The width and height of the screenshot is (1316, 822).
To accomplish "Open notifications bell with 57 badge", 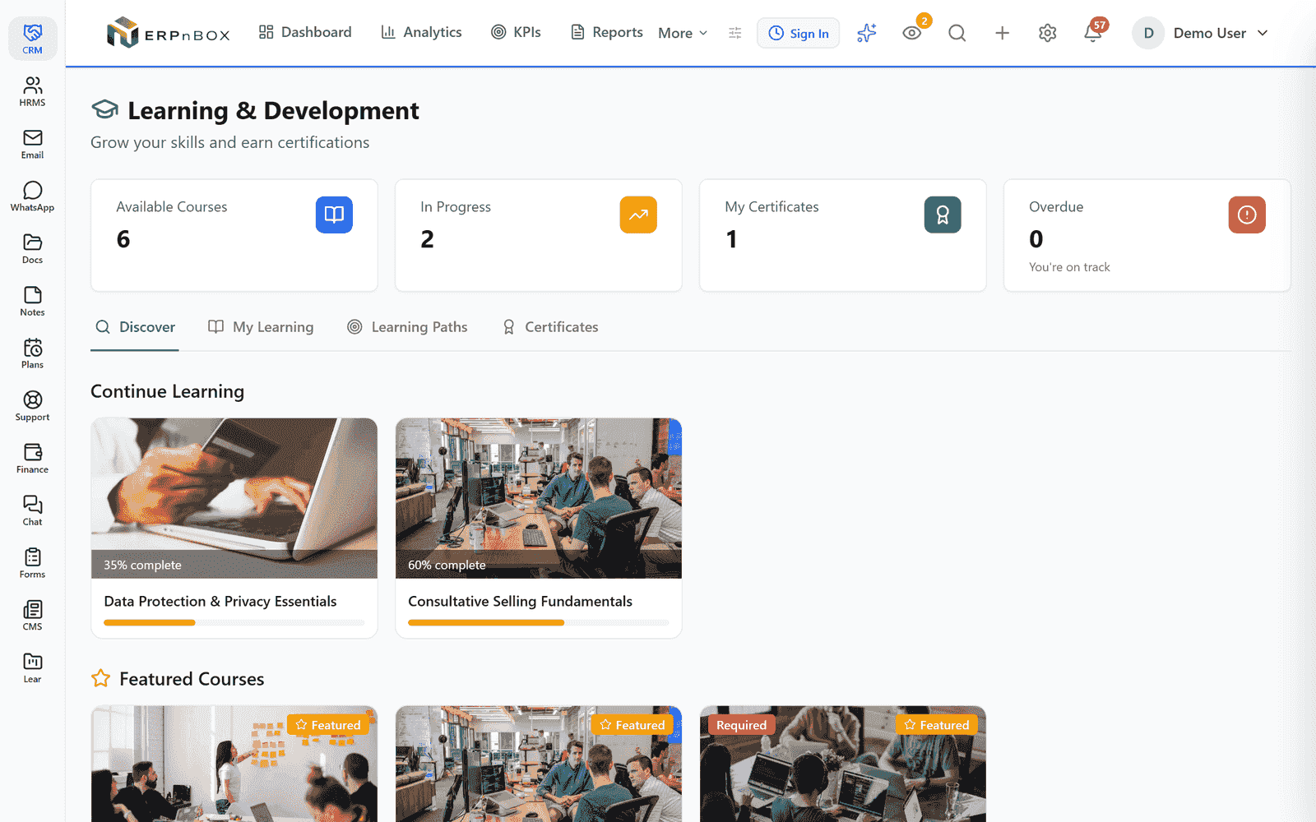I will [x=1092, y=33].
